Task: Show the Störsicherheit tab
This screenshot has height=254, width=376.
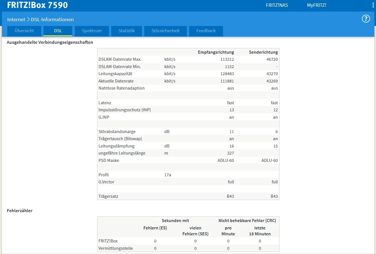Action: point(165,31)
